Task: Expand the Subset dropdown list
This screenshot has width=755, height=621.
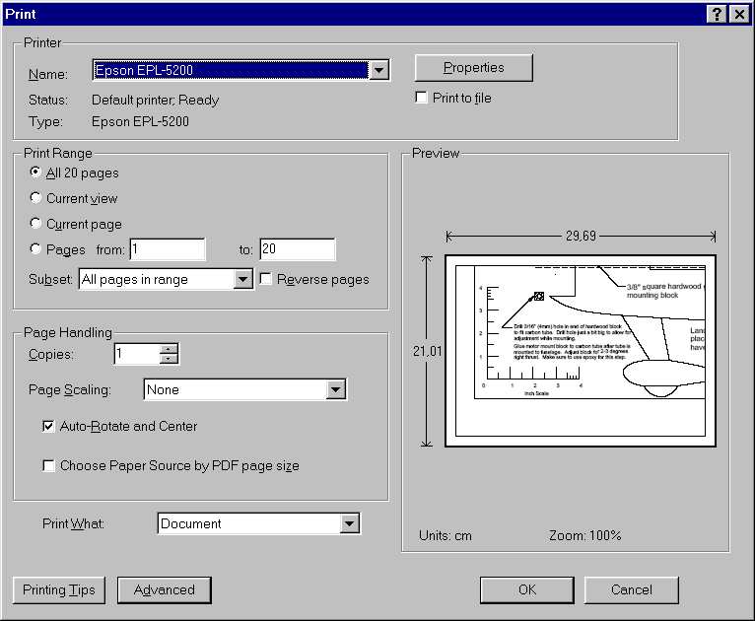Action: tap(243, 280)
